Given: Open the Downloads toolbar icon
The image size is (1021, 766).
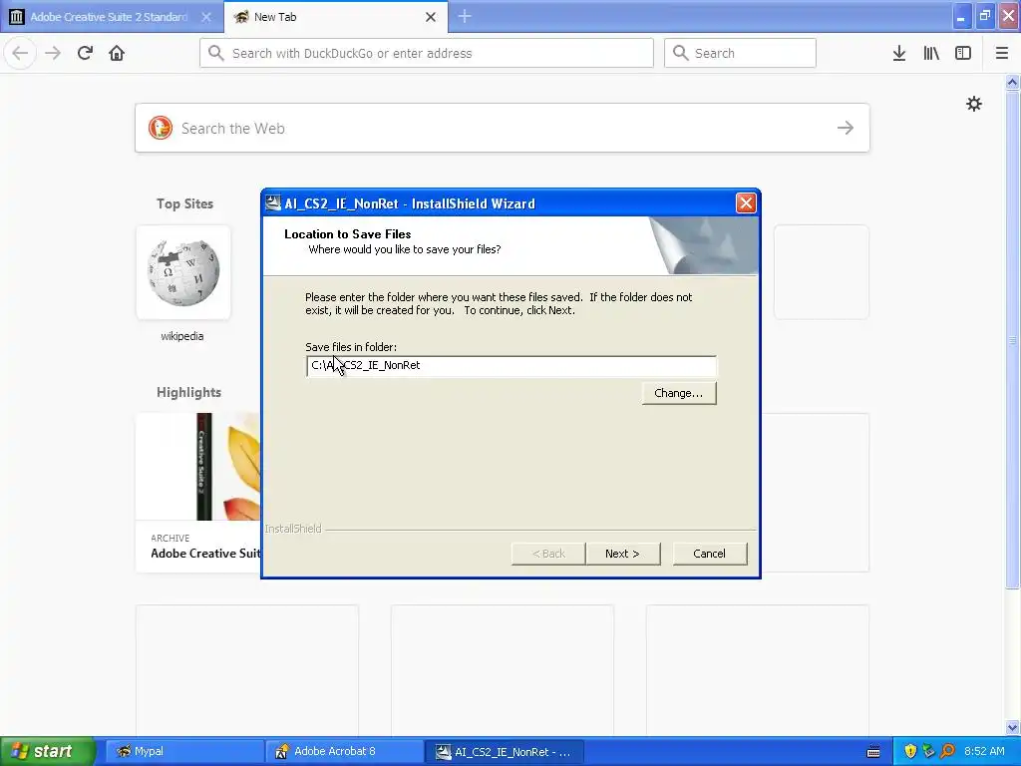Looking at the screenshot, I should pyautogui.click(x=899, y=53).
